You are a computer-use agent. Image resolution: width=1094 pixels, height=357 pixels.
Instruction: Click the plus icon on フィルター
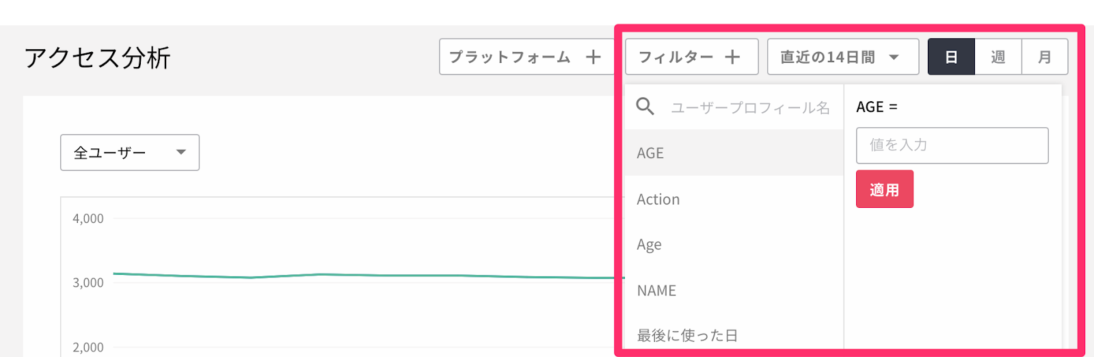(732, 57)
